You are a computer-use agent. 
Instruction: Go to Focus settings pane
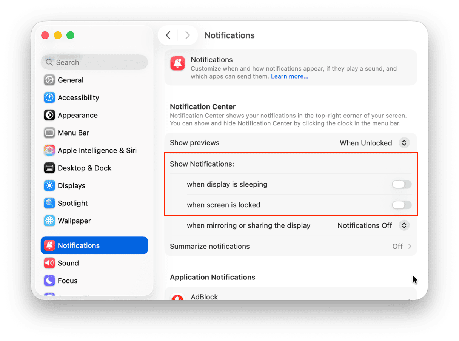67,281
